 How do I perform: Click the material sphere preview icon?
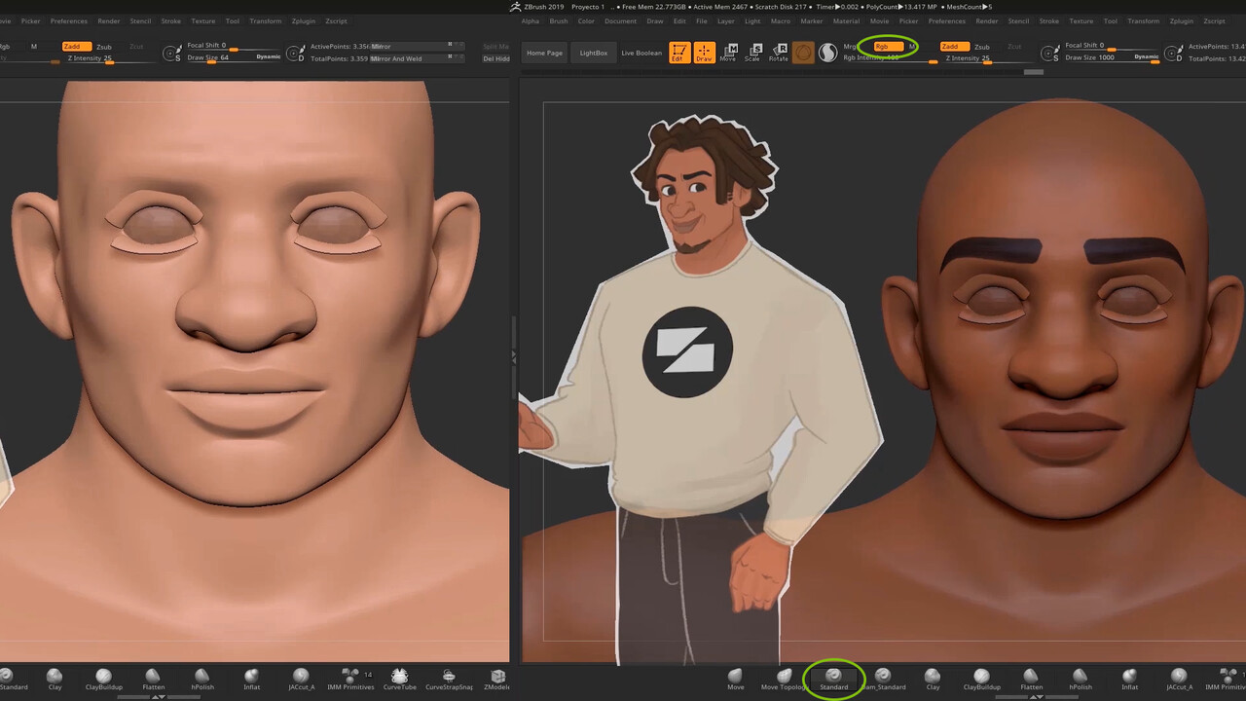[x=803, y=53]
